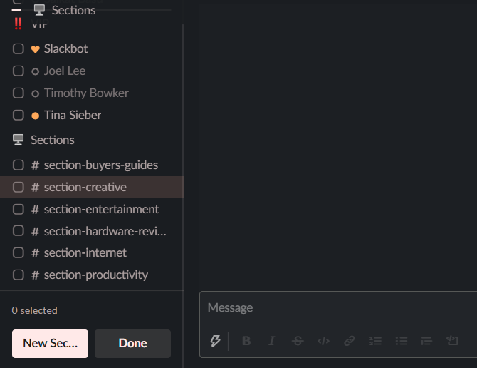Image resolution: width=477 pixels, height=368 pixels.
Task: Start a bulleted list
Action: click(401, 341)
